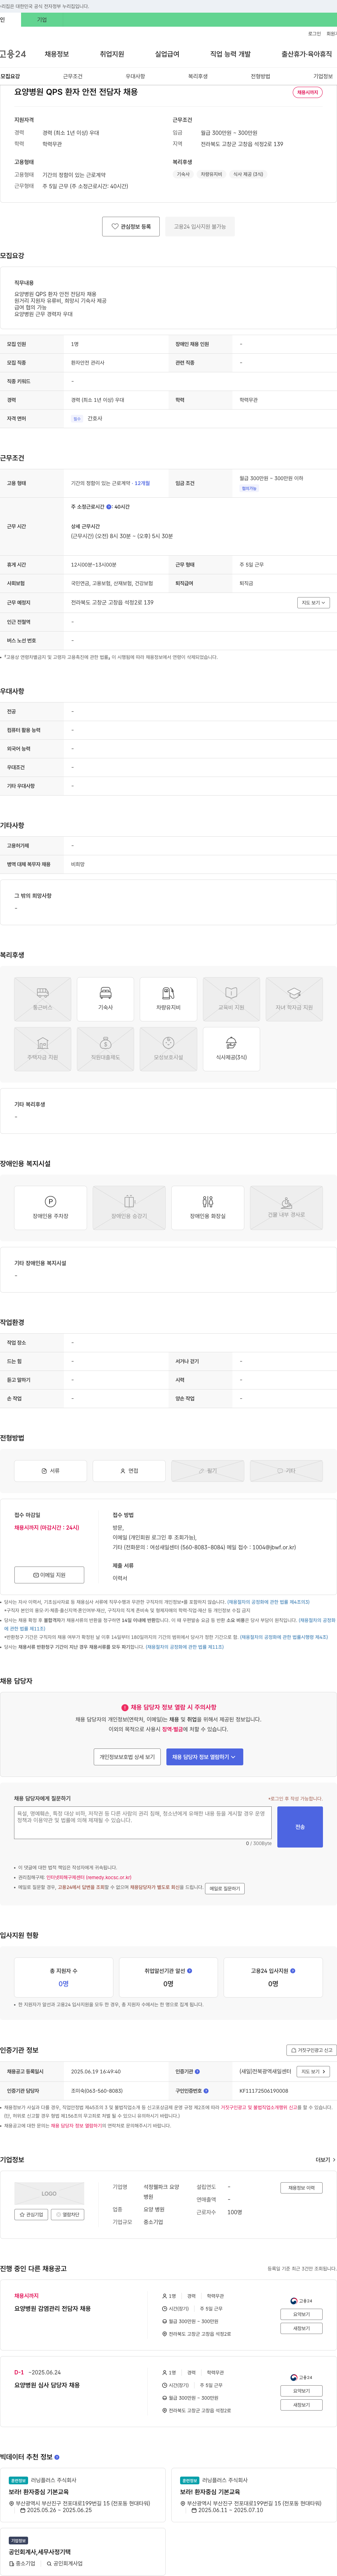Select the 교육비 지원 welfare icon
The image size is (337, 2576).
click(x=231, y=999)
